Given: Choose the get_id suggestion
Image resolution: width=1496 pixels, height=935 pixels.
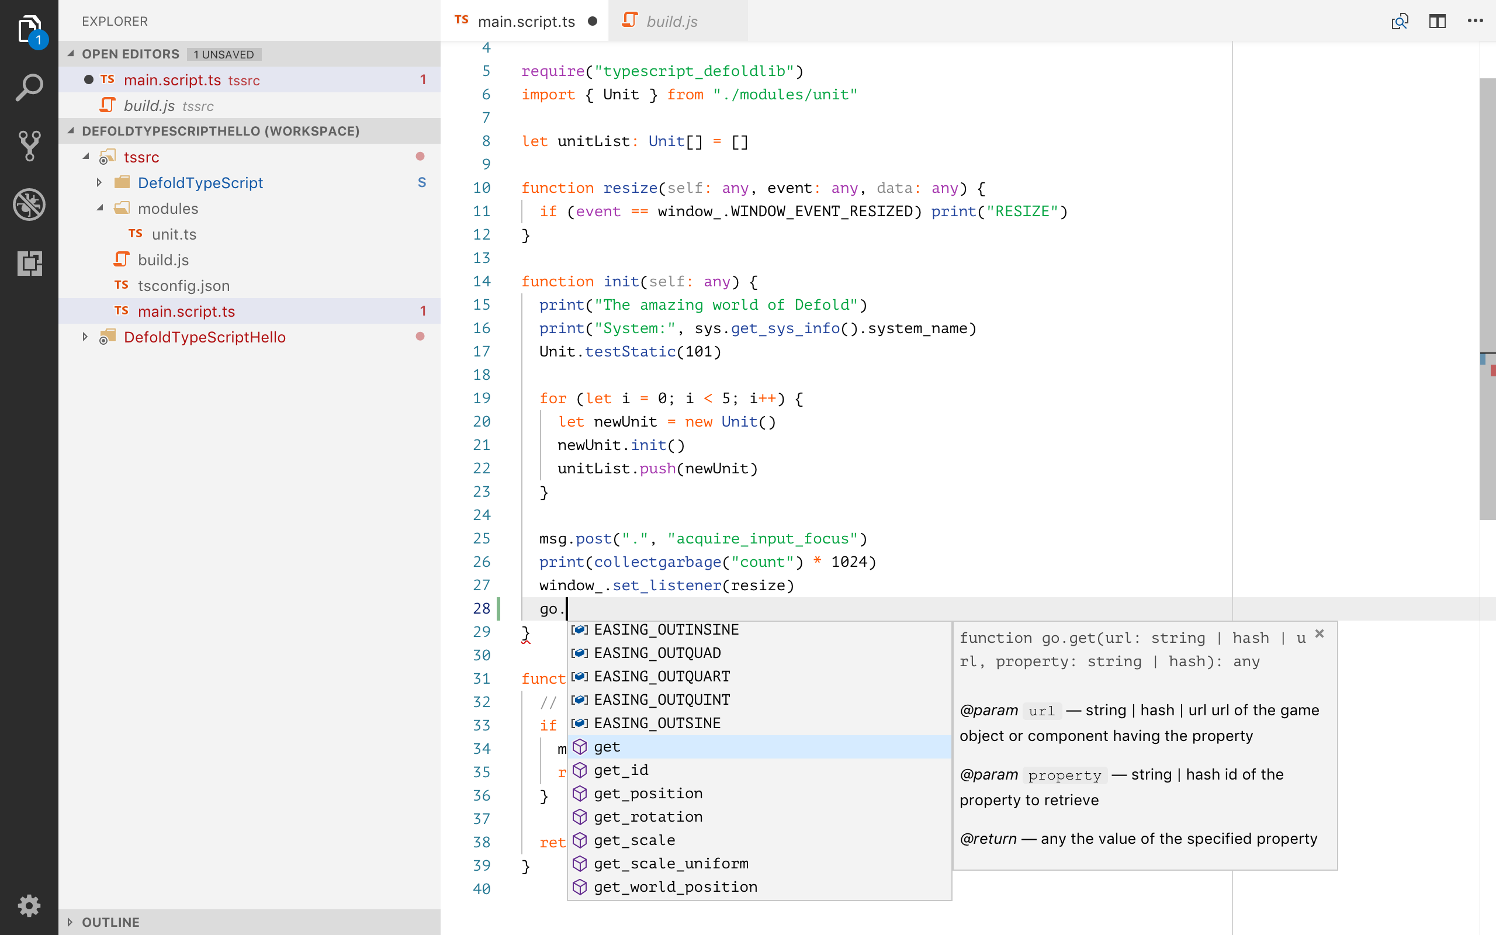Looking at the screenshot, I should pyautogui.click(x=759, y=770).
